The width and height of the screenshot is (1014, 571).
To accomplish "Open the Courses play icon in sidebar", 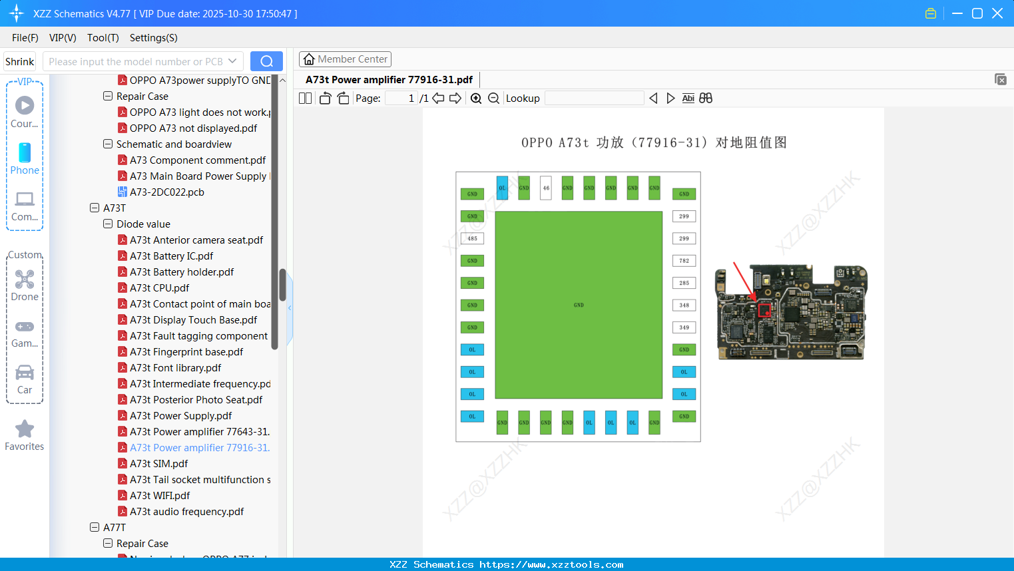I will pyautogui.click(x=25, y=105).
